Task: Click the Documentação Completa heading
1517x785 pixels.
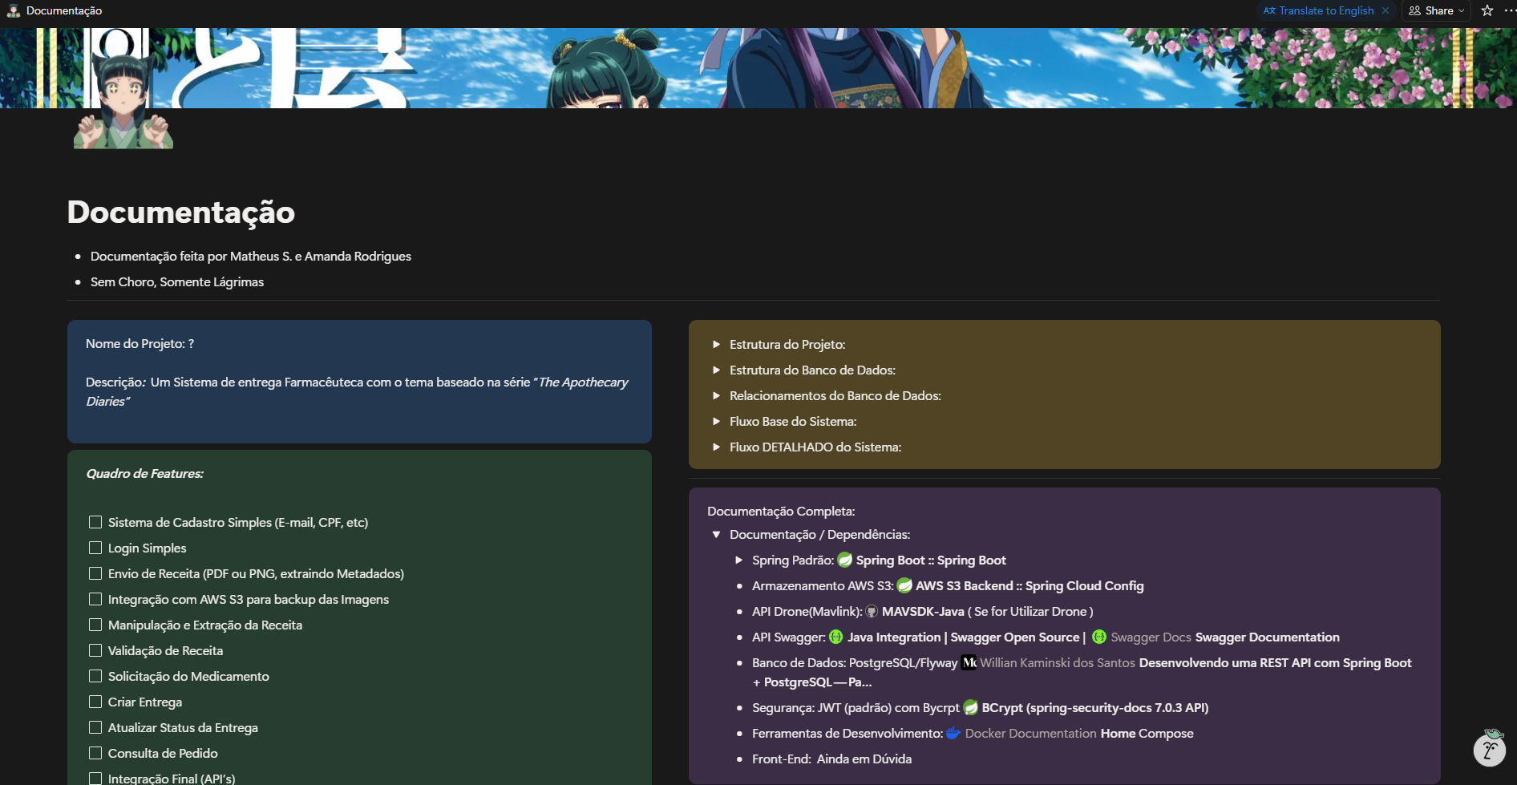Action: click(x=781, y=511)
